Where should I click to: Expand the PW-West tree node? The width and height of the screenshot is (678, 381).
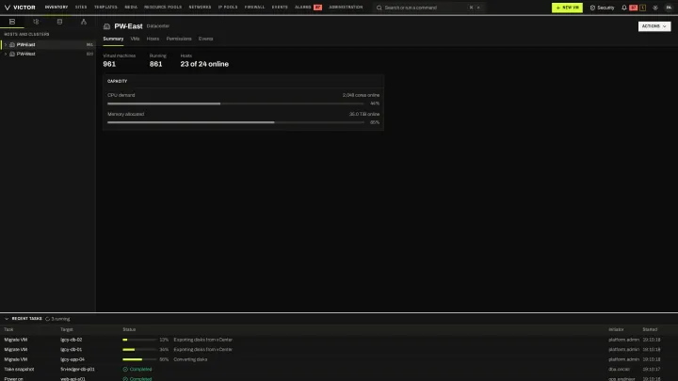(6, 54)
